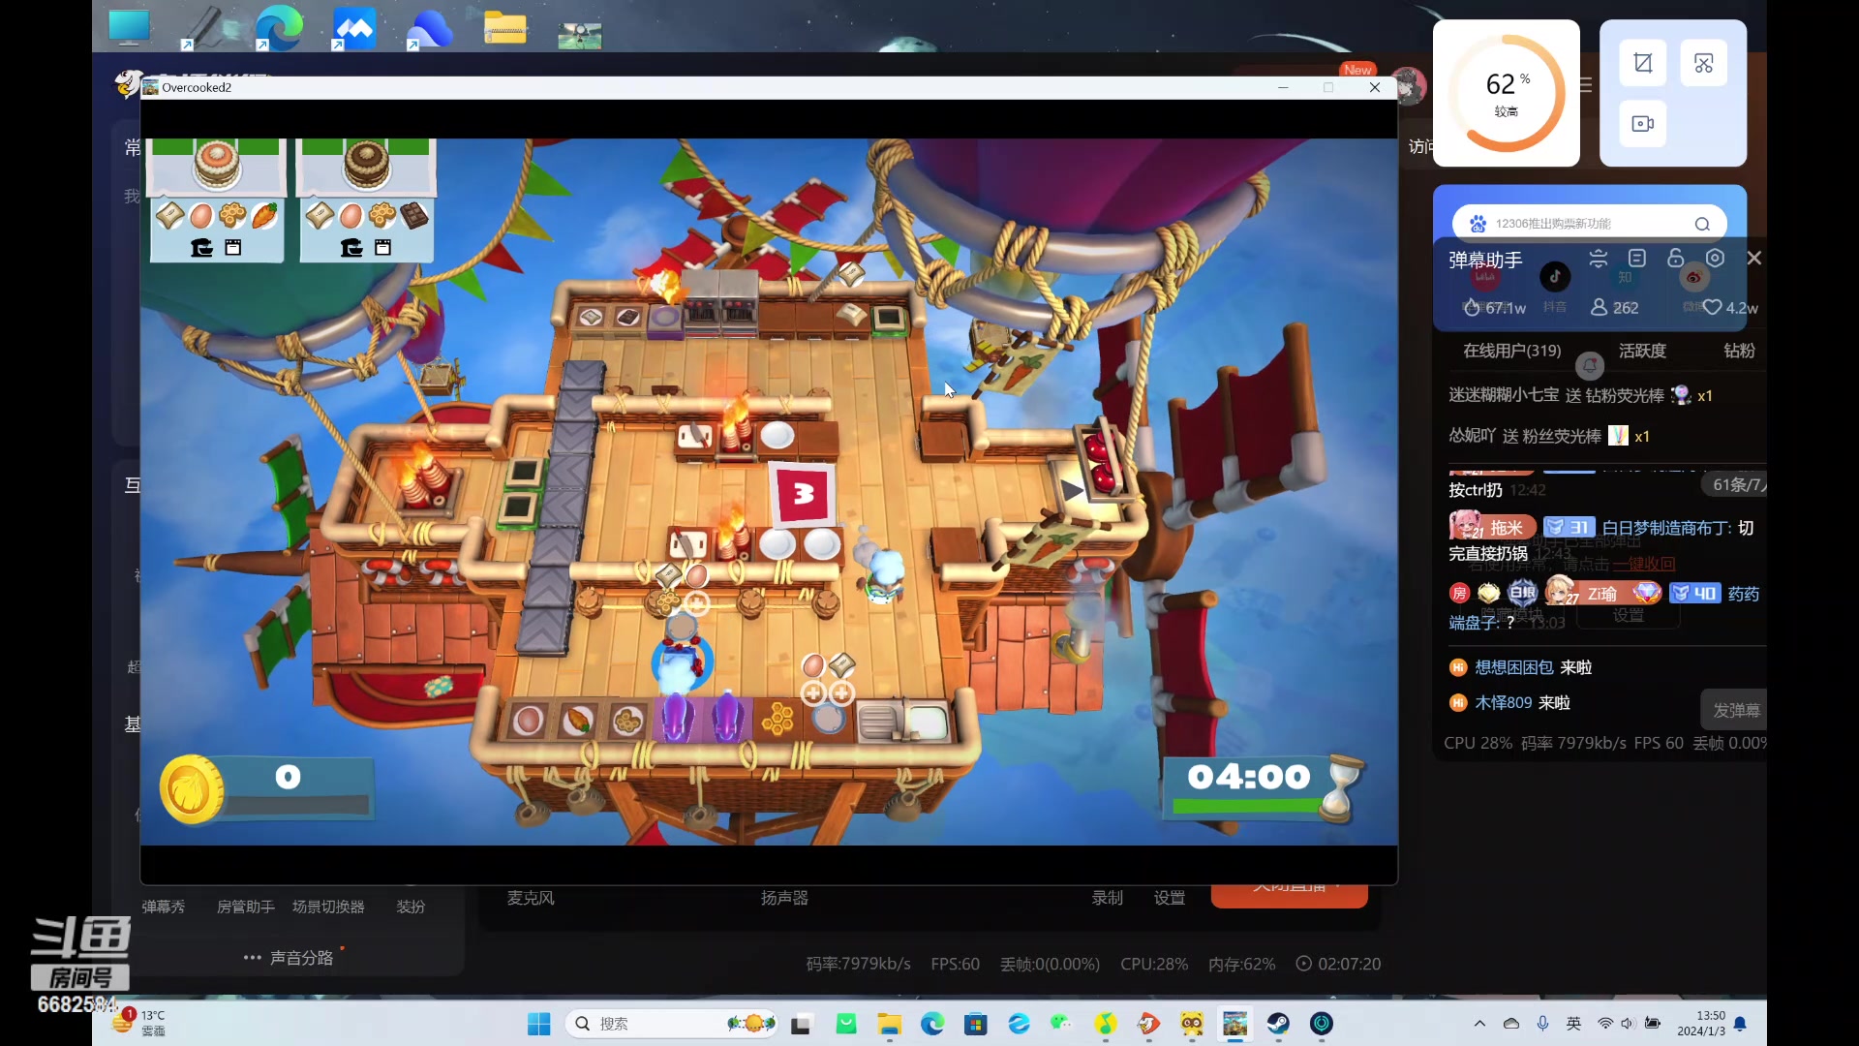Click the streamer avatar in the streaming app header

tap(1410, 85)
